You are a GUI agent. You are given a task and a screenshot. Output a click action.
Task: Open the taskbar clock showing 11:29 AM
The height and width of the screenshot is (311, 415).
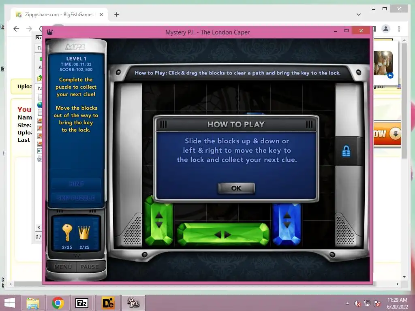click(397, 303)
